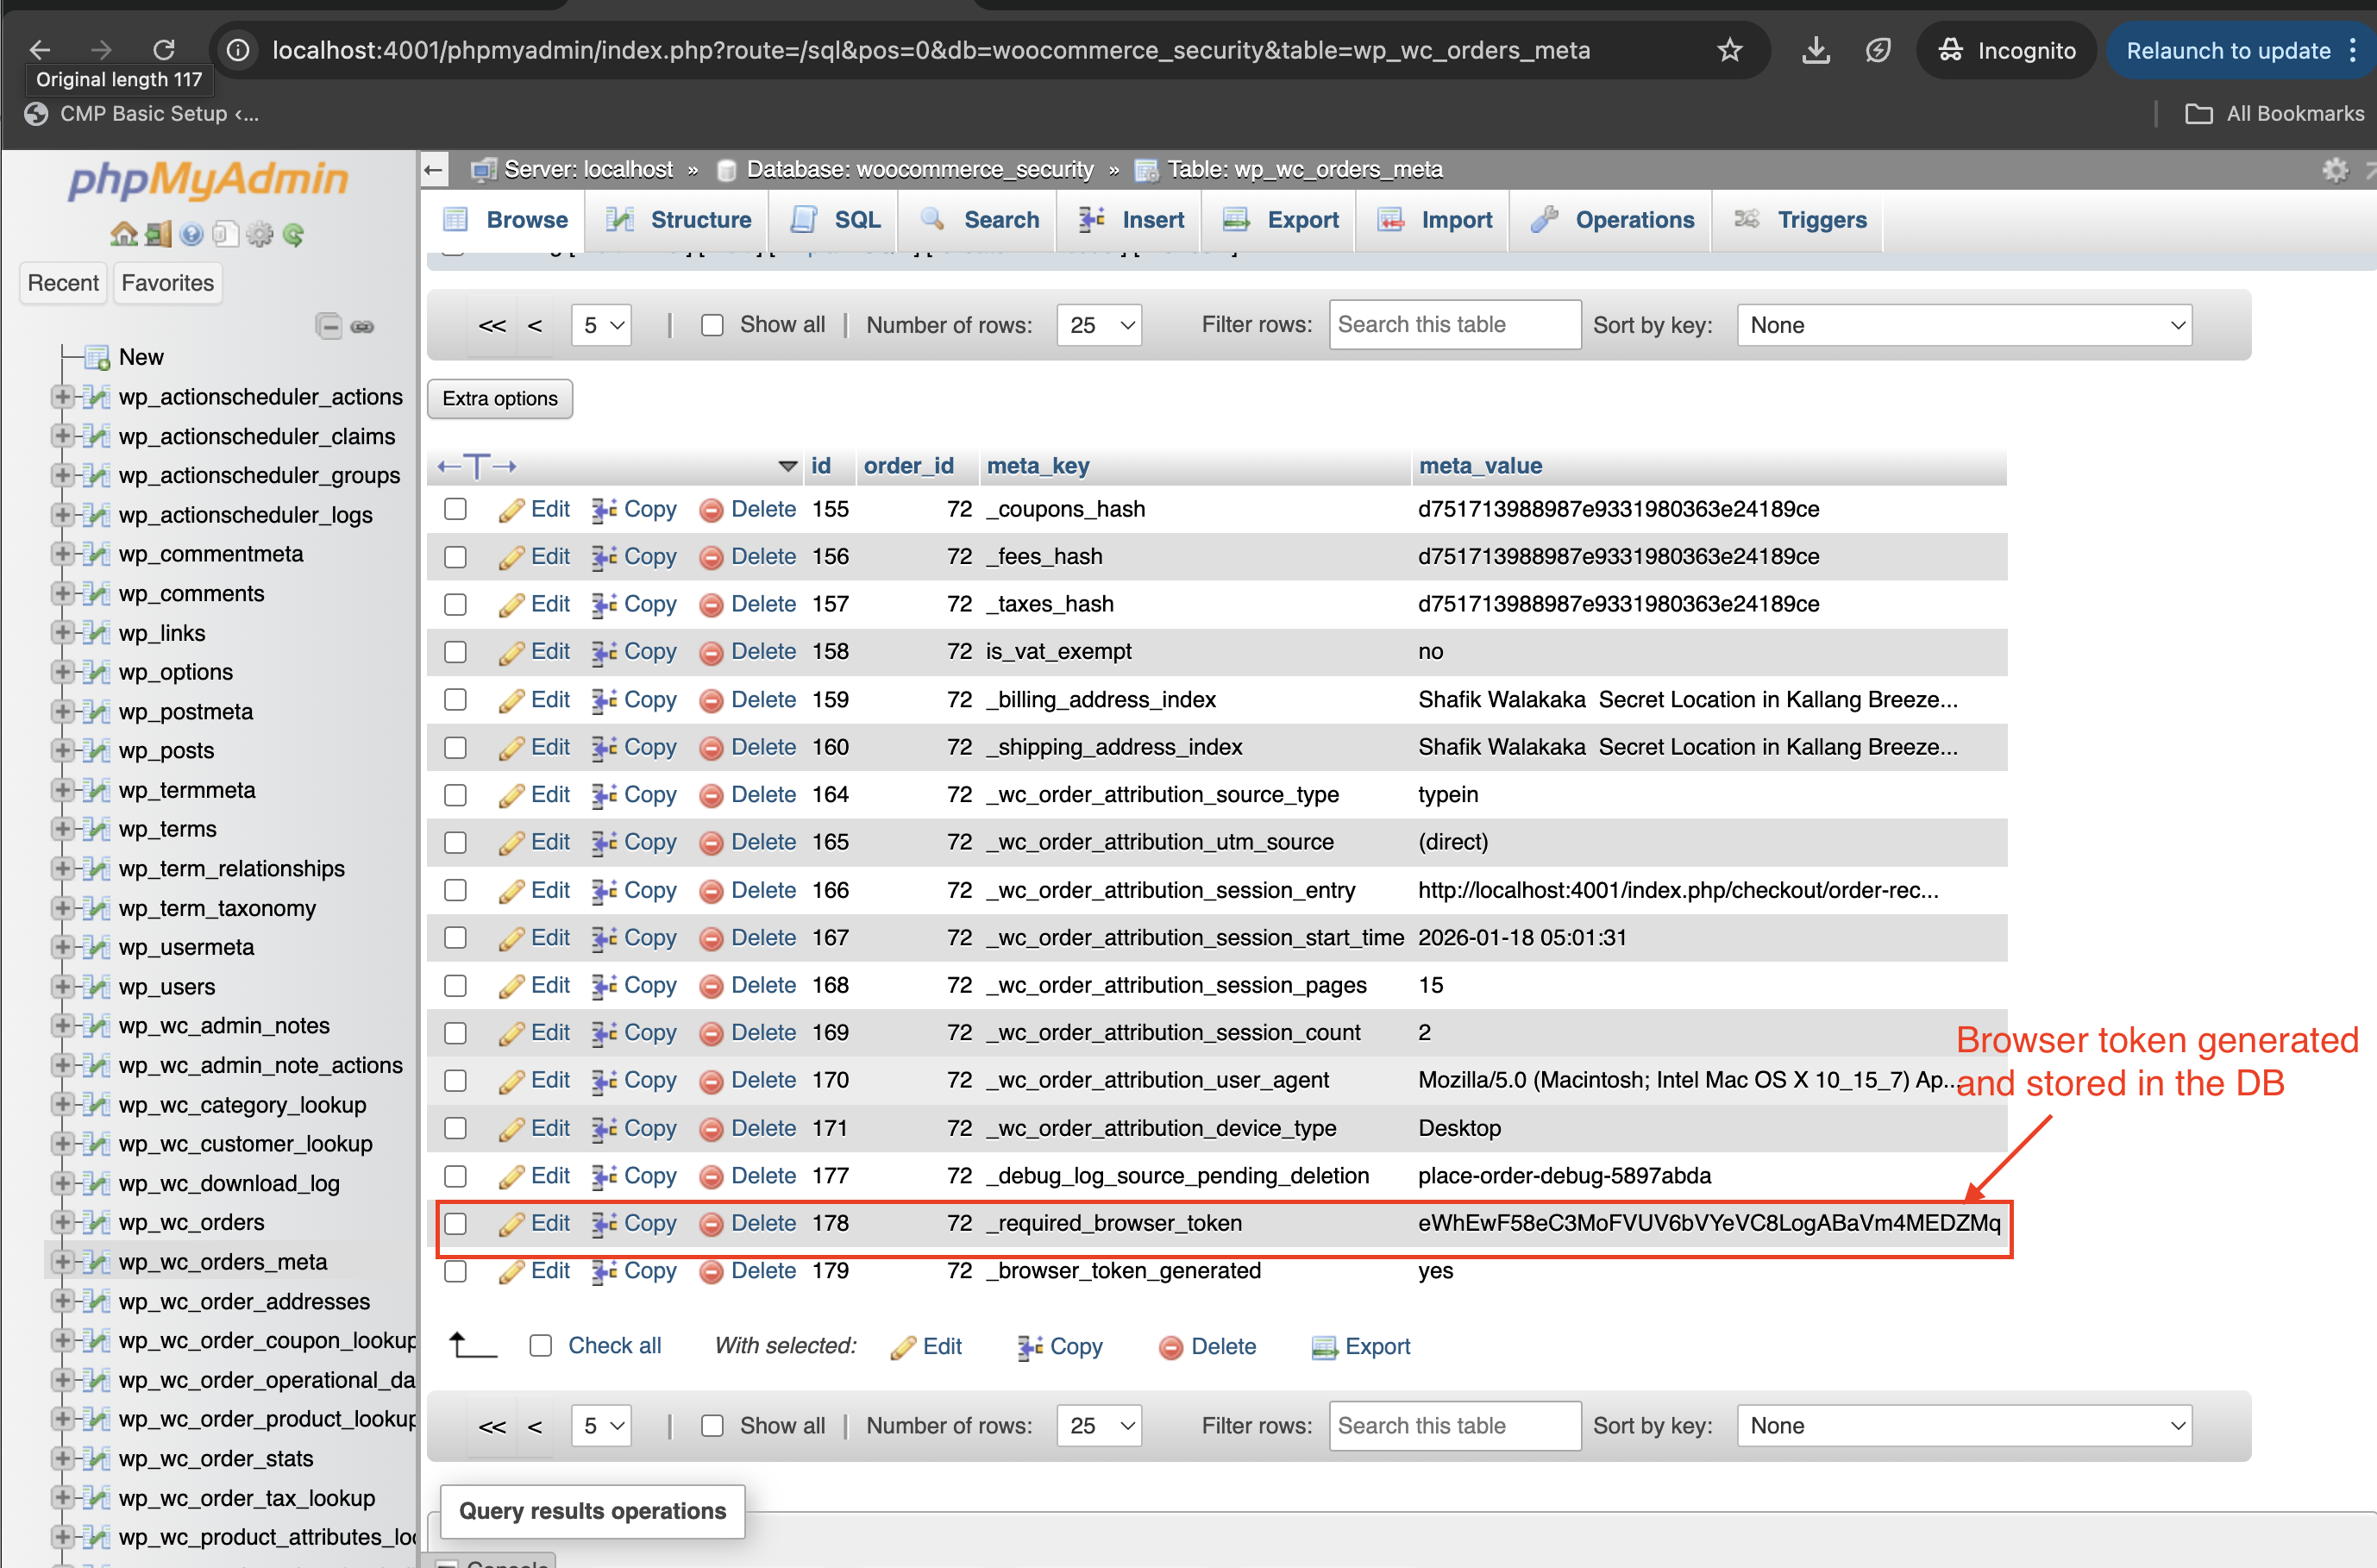Viewport: 2377px width, 1568px height.
Task: Change the Number of rows dropdown
Action: 1099,325
